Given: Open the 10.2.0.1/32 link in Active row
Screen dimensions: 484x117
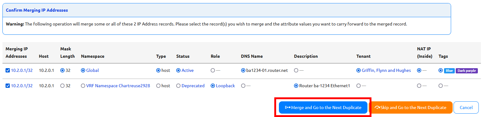Looking at the screenshot, I should 22,70.
